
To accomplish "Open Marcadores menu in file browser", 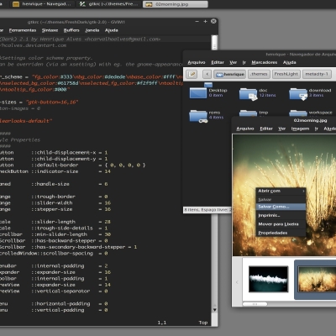I will coord(265,62).
